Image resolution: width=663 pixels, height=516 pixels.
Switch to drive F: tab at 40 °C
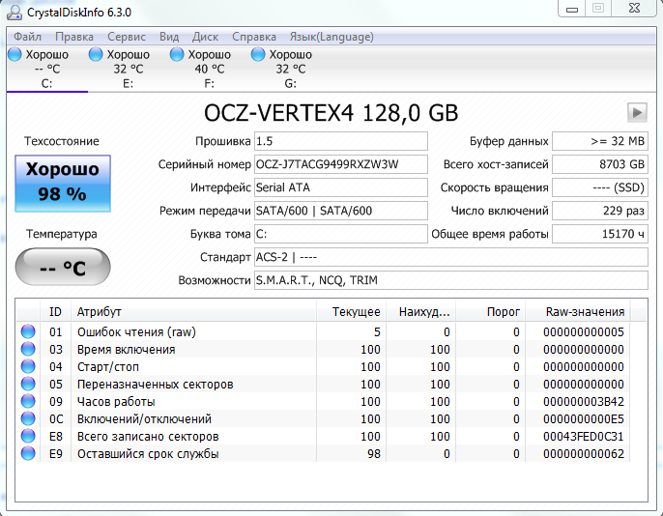(x=210, y=69)
